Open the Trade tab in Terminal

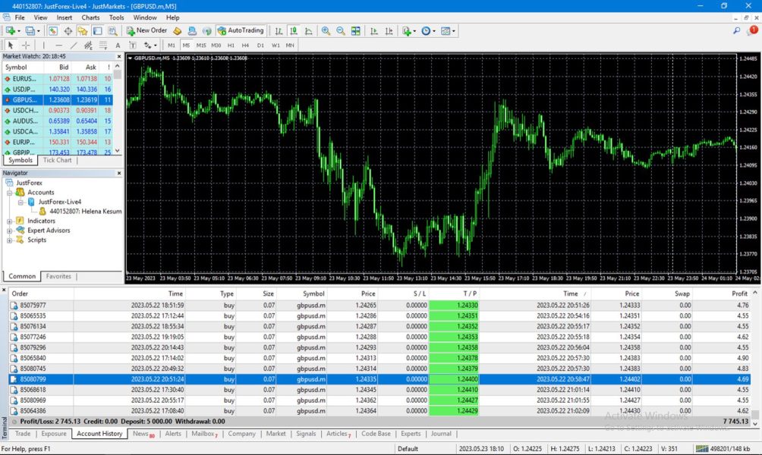[23, 434]
